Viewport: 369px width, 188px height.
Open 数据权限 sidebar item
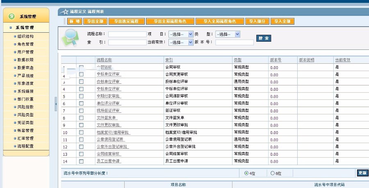pos(25,60)
